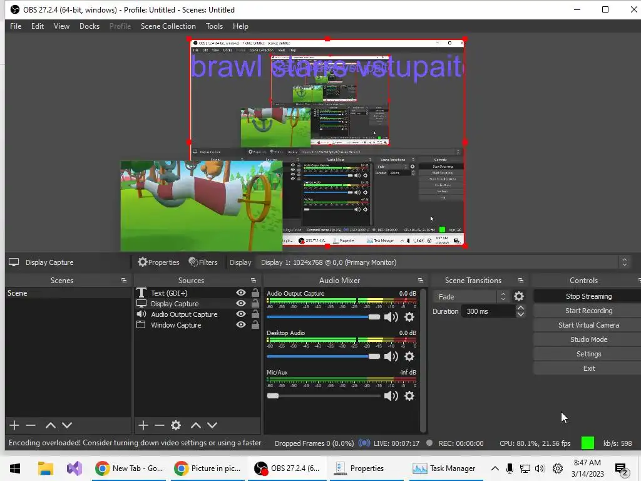Screen dimensions: 641x481
Task: Open Properties gear in source toolbar
Action: click(158, 262)
